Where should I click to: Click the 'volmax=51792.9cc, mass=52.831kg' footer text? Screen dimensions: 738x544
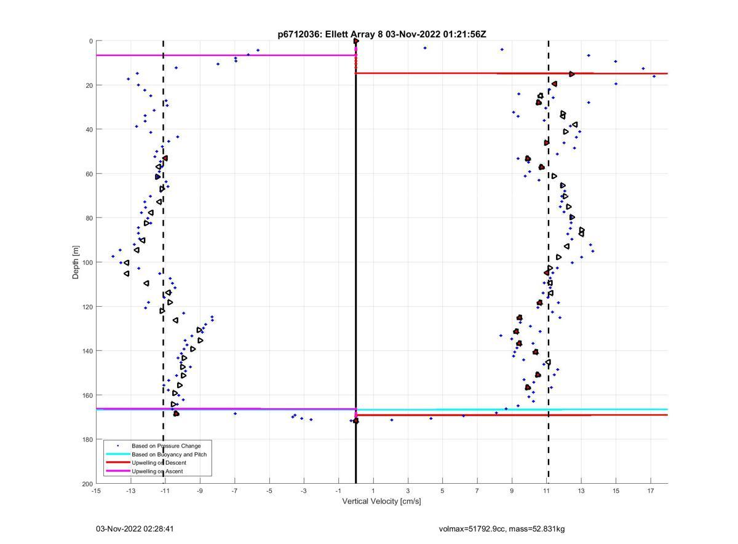[x=502, y=529]
